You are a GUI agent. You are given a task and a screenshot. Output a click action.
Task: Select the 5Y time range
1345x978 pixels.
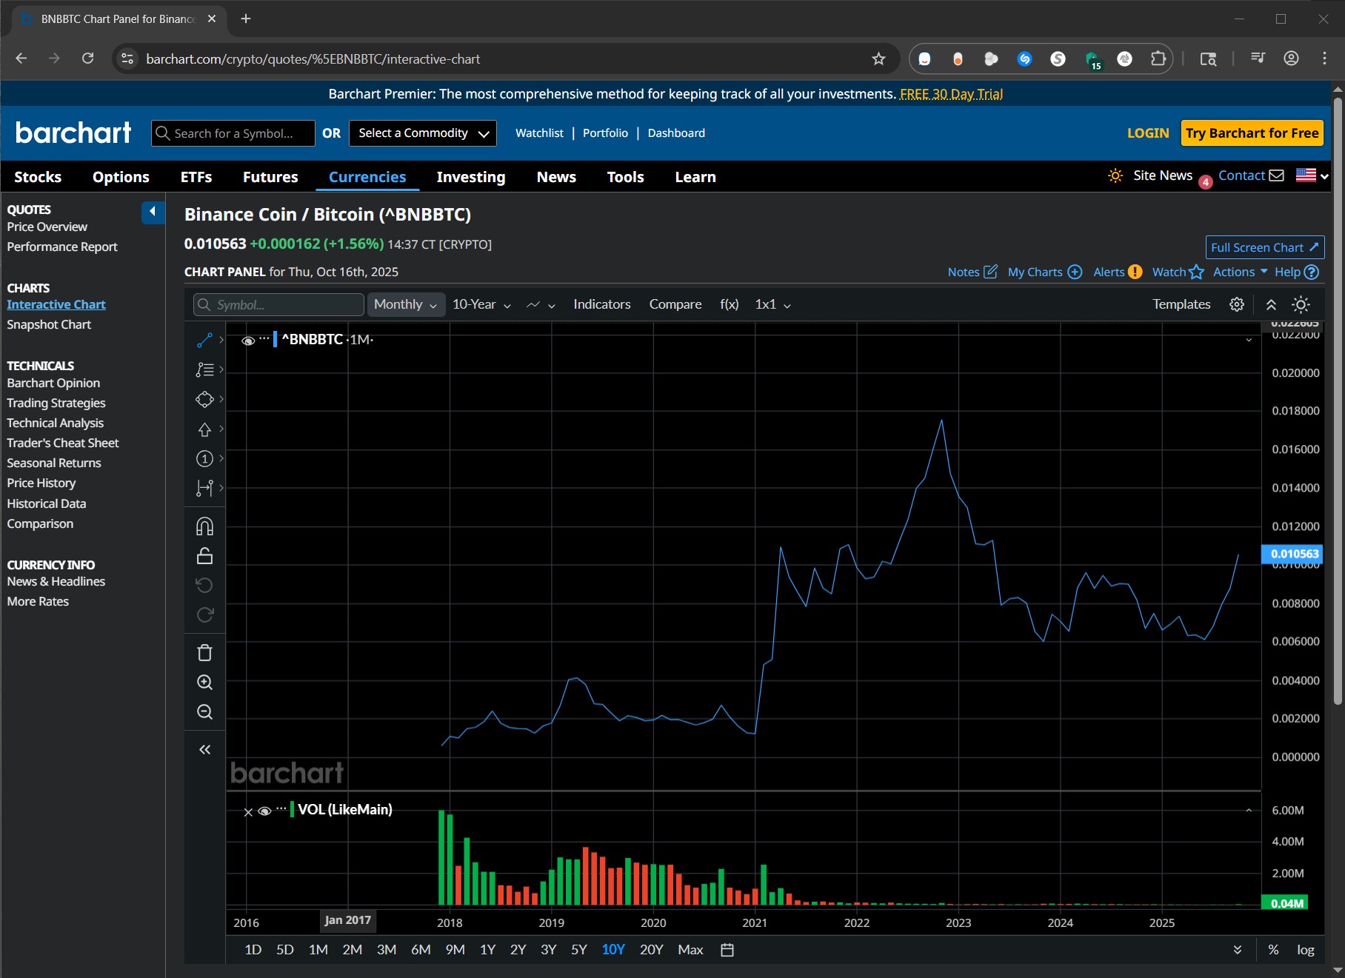[579, 950]
